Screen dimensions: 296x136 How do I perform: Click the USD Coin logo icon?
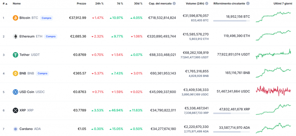point(15,92)
